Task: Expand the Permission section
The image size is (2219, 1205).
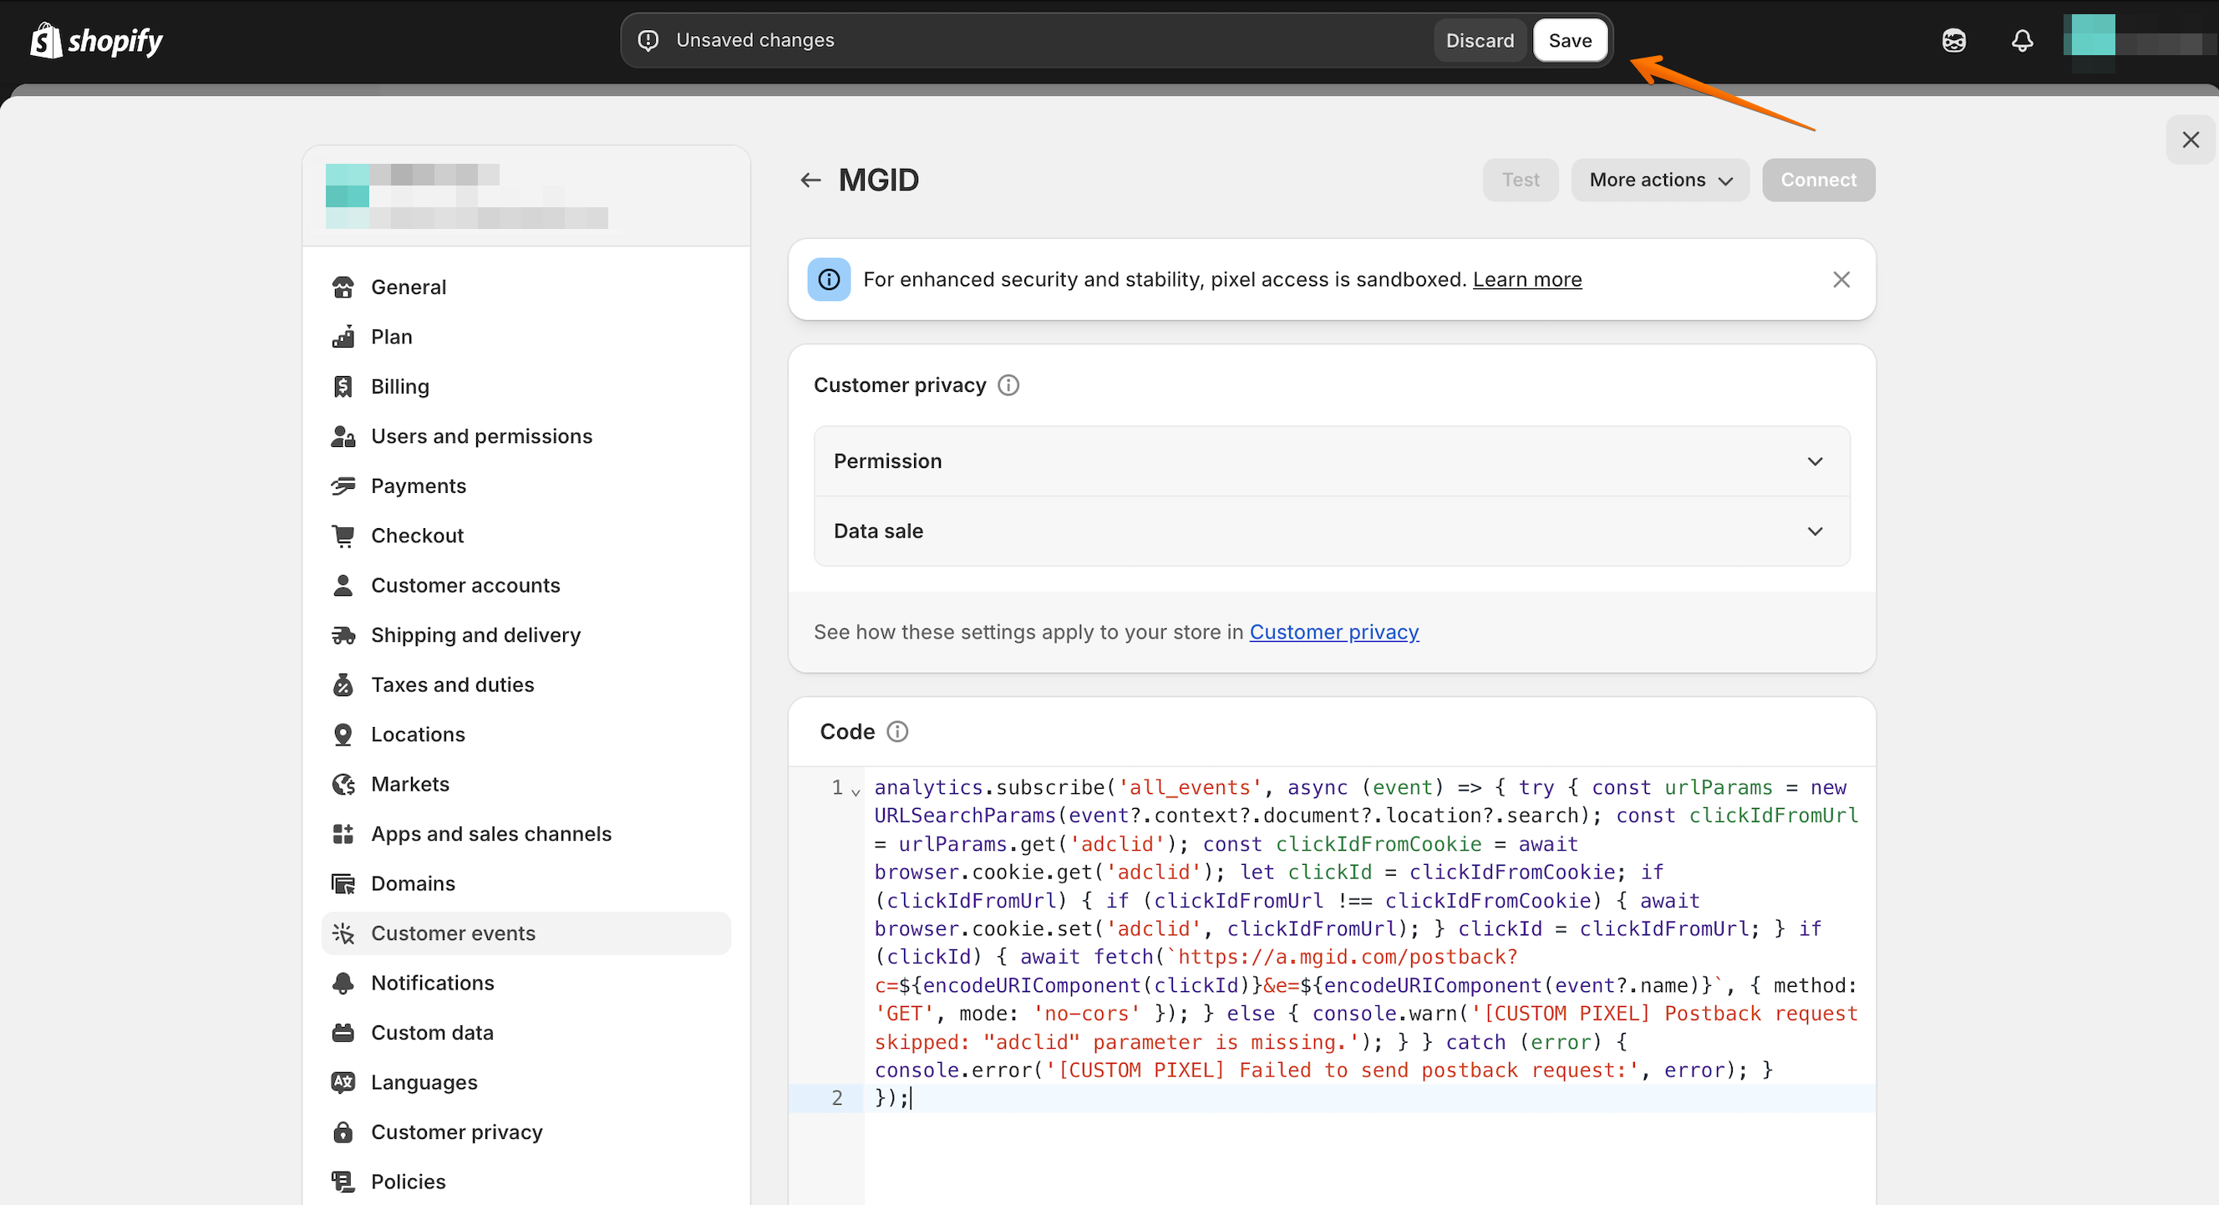Action: [x=1331, y=460]
